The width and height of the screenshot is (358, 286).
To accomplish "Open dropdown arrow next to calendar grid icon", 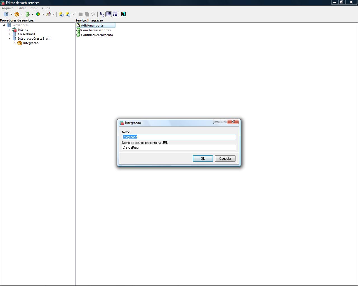I will pyautogui.click(x=54, y=14).
